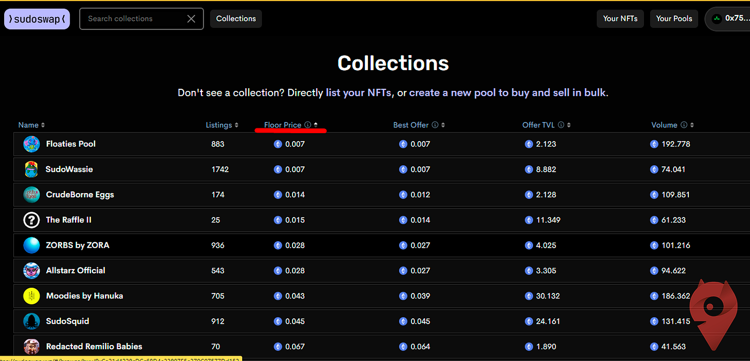Screen dimensions: 750x361
Task: Clear the search collections field
Action: click(x=191, y=19)
